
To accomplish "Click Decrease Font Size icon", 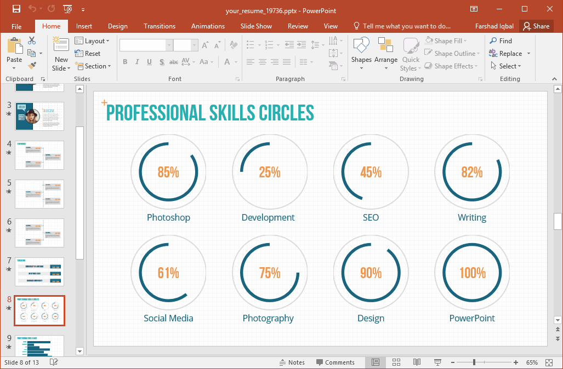I will (x=217, y=45).
